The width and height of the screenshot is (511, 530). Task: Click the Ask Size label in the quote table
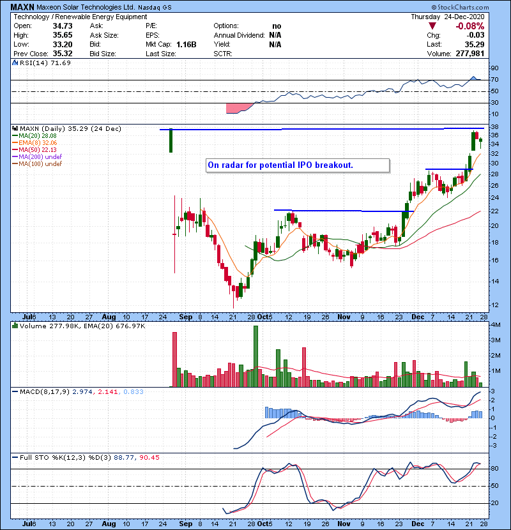[104, 35]
